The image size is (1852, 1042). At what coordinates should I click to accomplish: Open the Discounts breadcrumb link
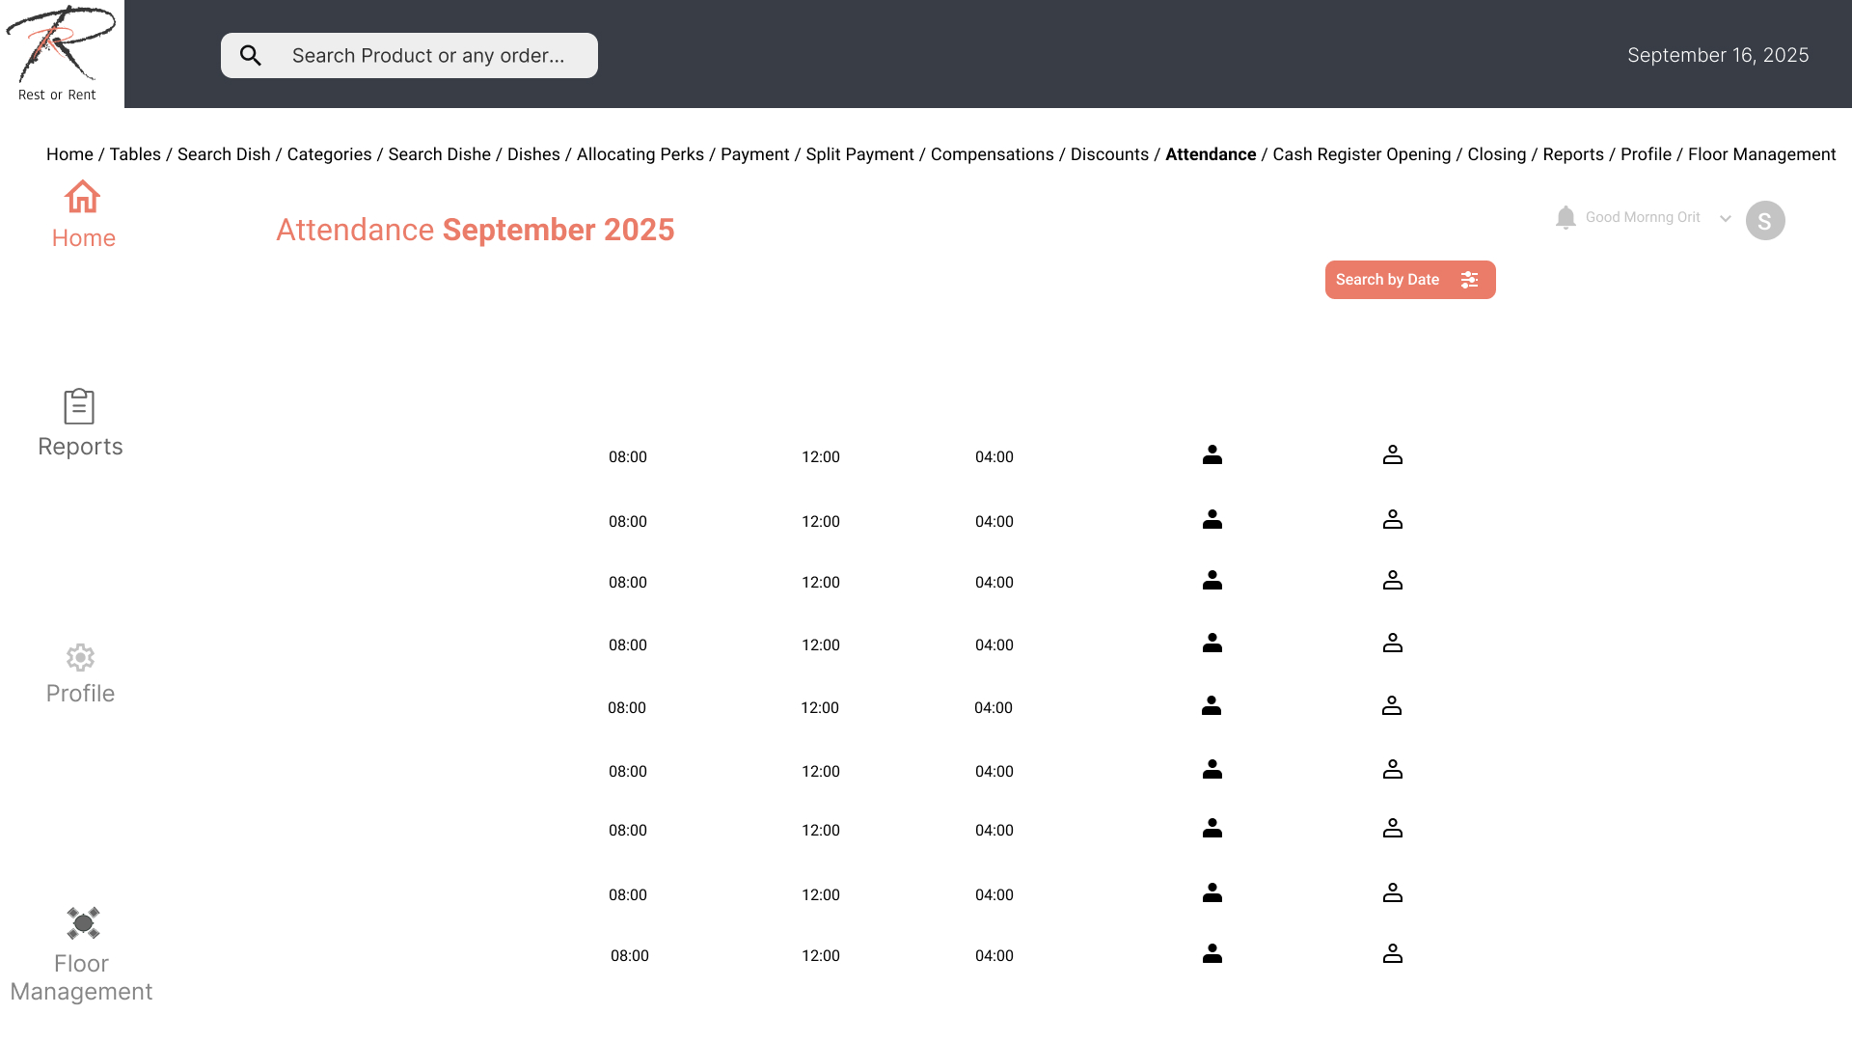coord(1109,154)
